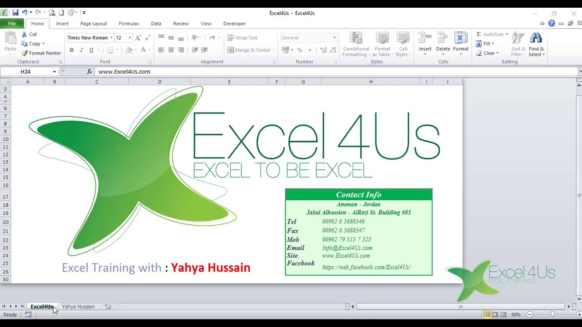Click in the formula bar text
Image resolution: width=582 pixels, height=327 pixels.
pos(124,71)
